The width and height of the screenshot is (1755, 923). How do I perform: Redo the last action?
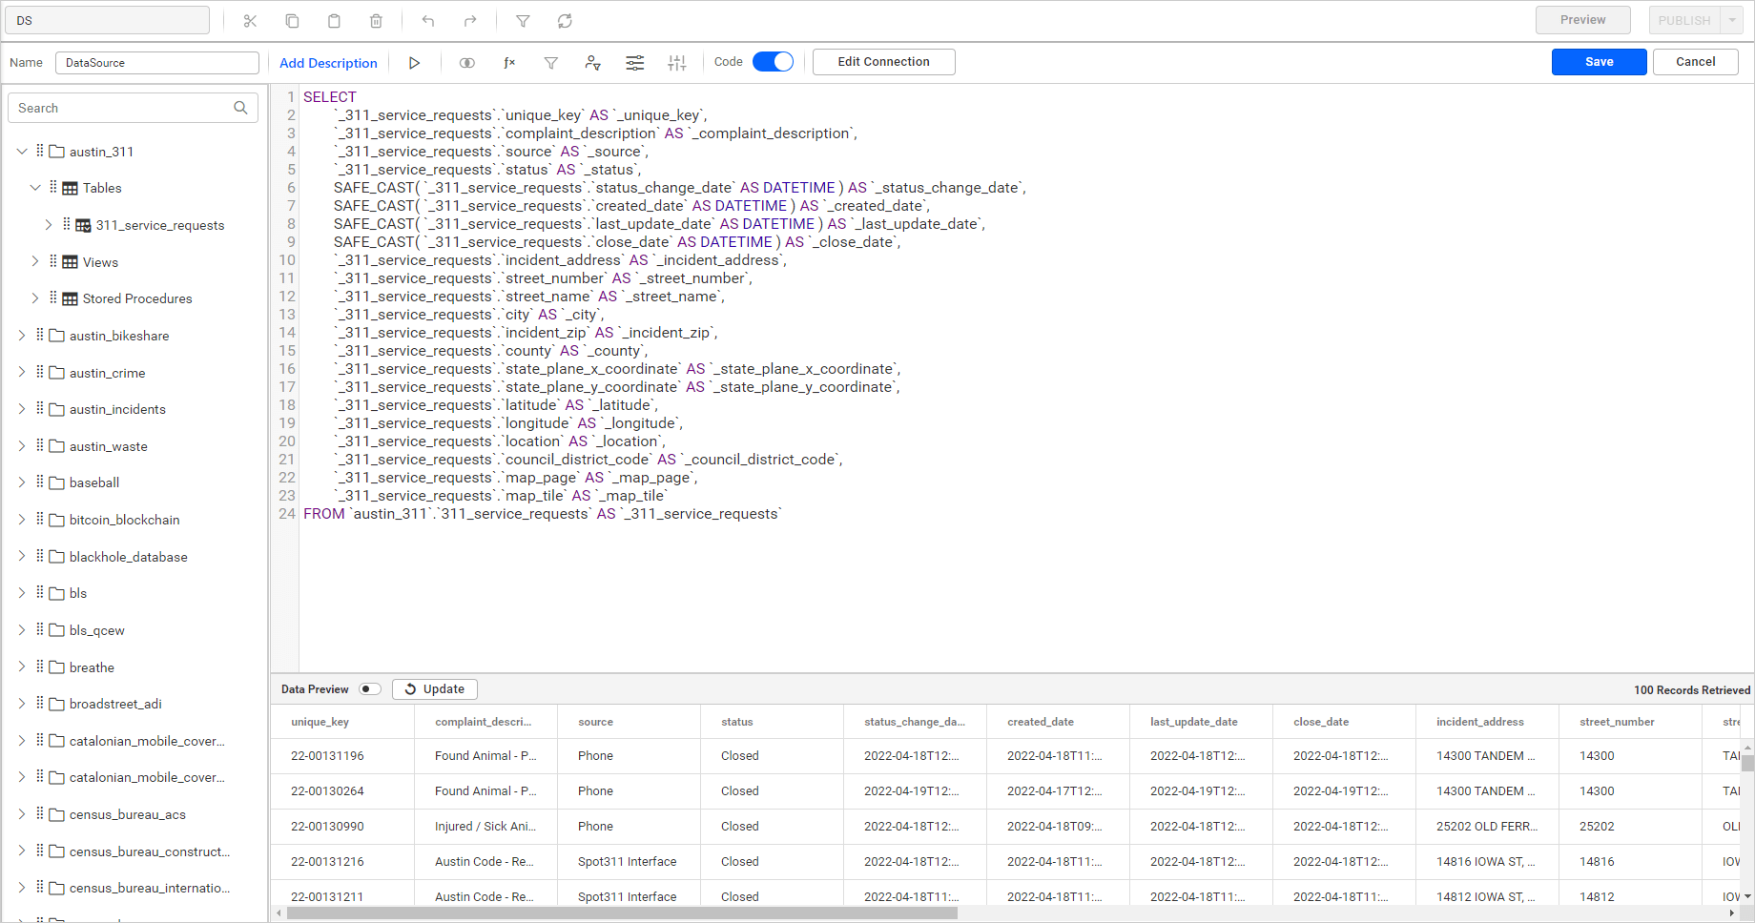pyautogui.click(x=469, y=20)
